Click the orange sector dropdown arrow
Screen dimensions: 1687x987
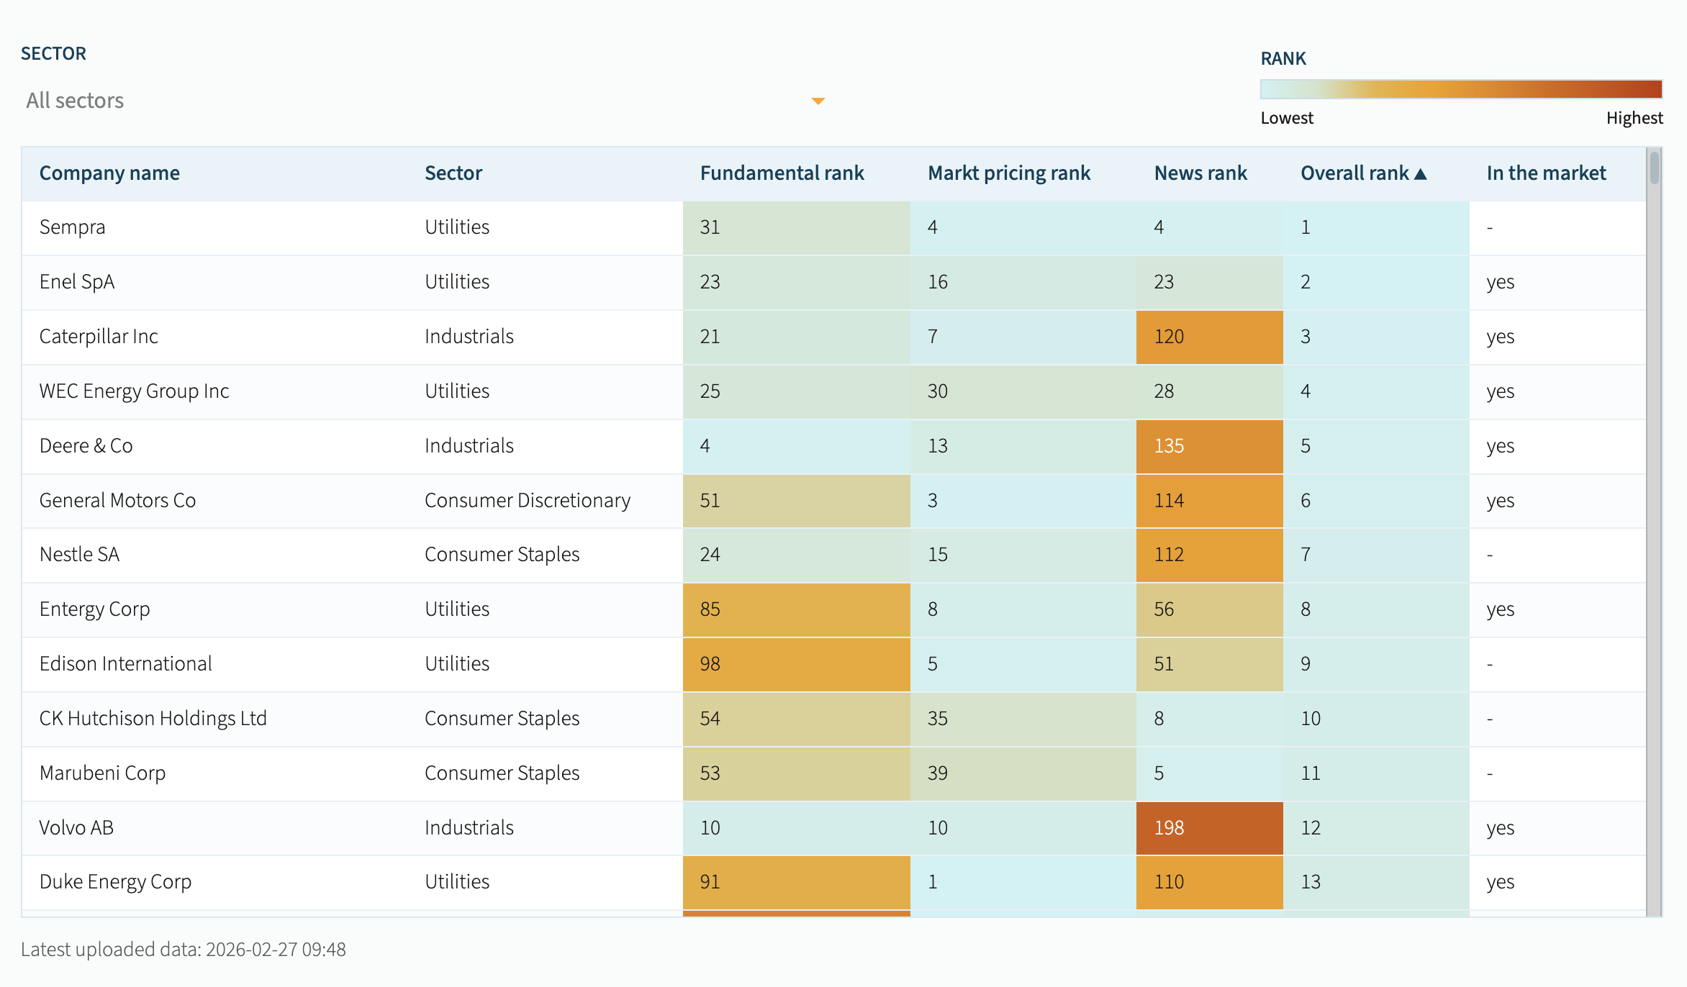[x=818, y=101]
